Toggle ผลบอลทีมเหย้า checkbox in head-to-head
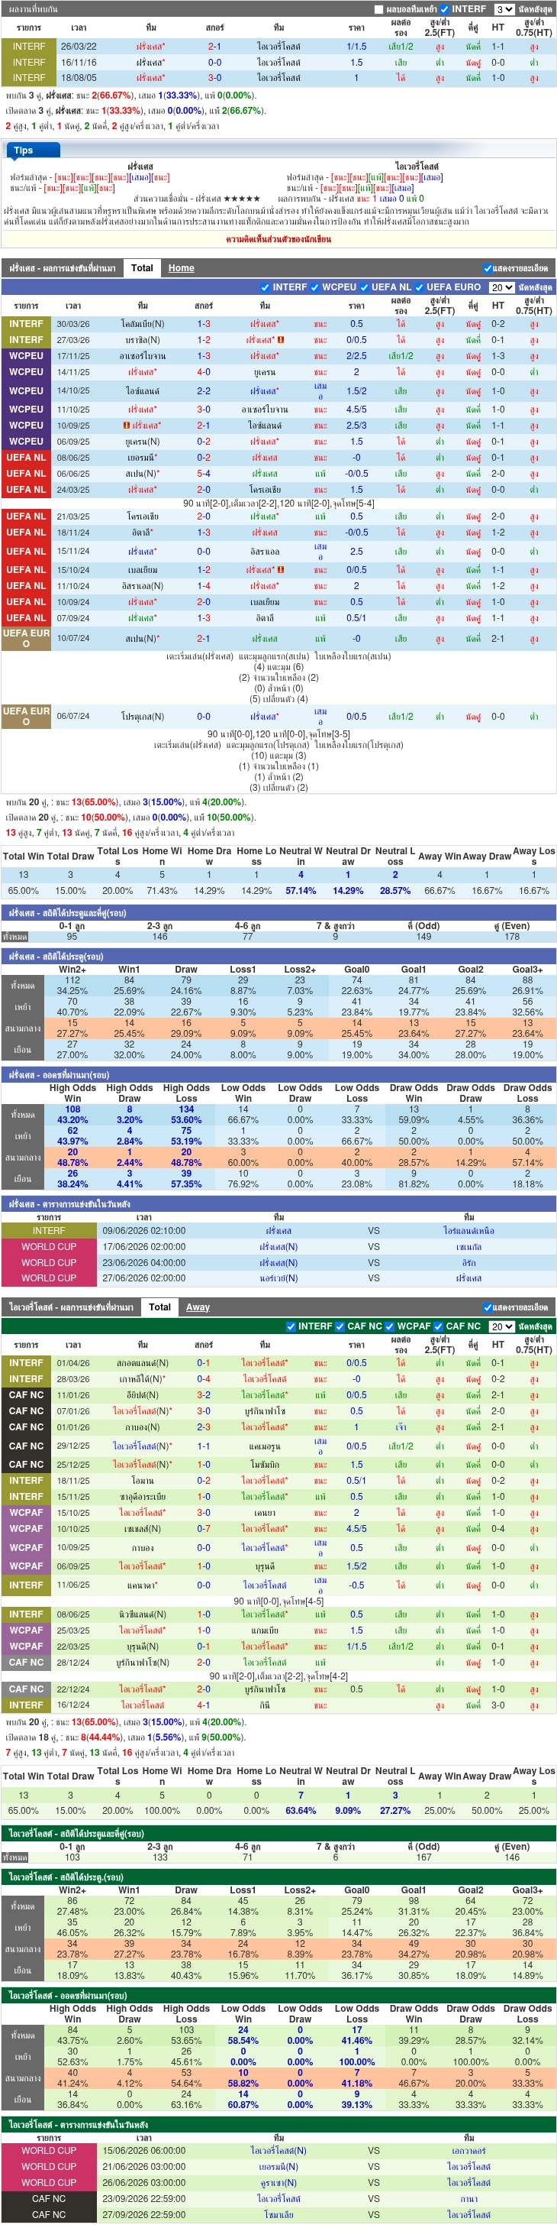 click(378, 9)
